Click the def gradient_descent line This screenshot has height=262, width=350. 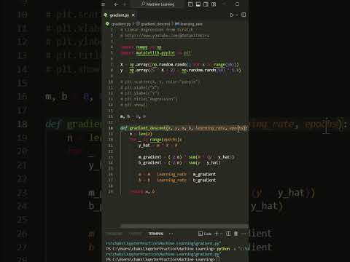coord(184,128)
